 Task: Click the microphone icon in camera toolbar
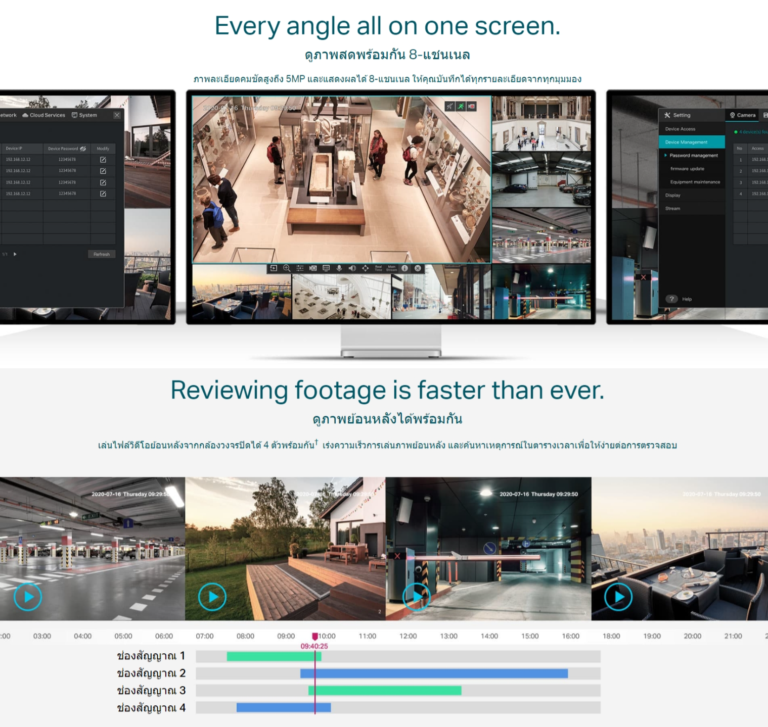click(339, 268)
